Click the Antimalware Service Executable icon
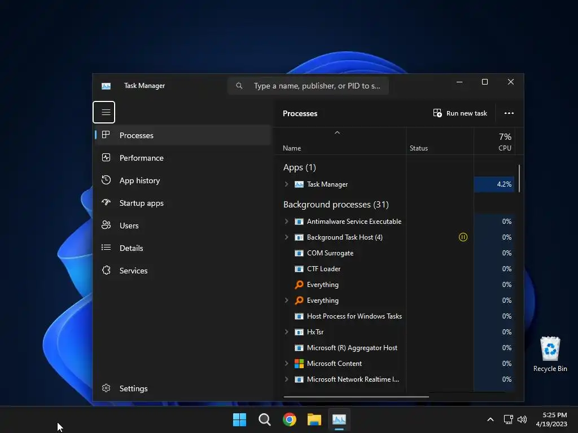 pyautogui.click(x=299, y=221)
